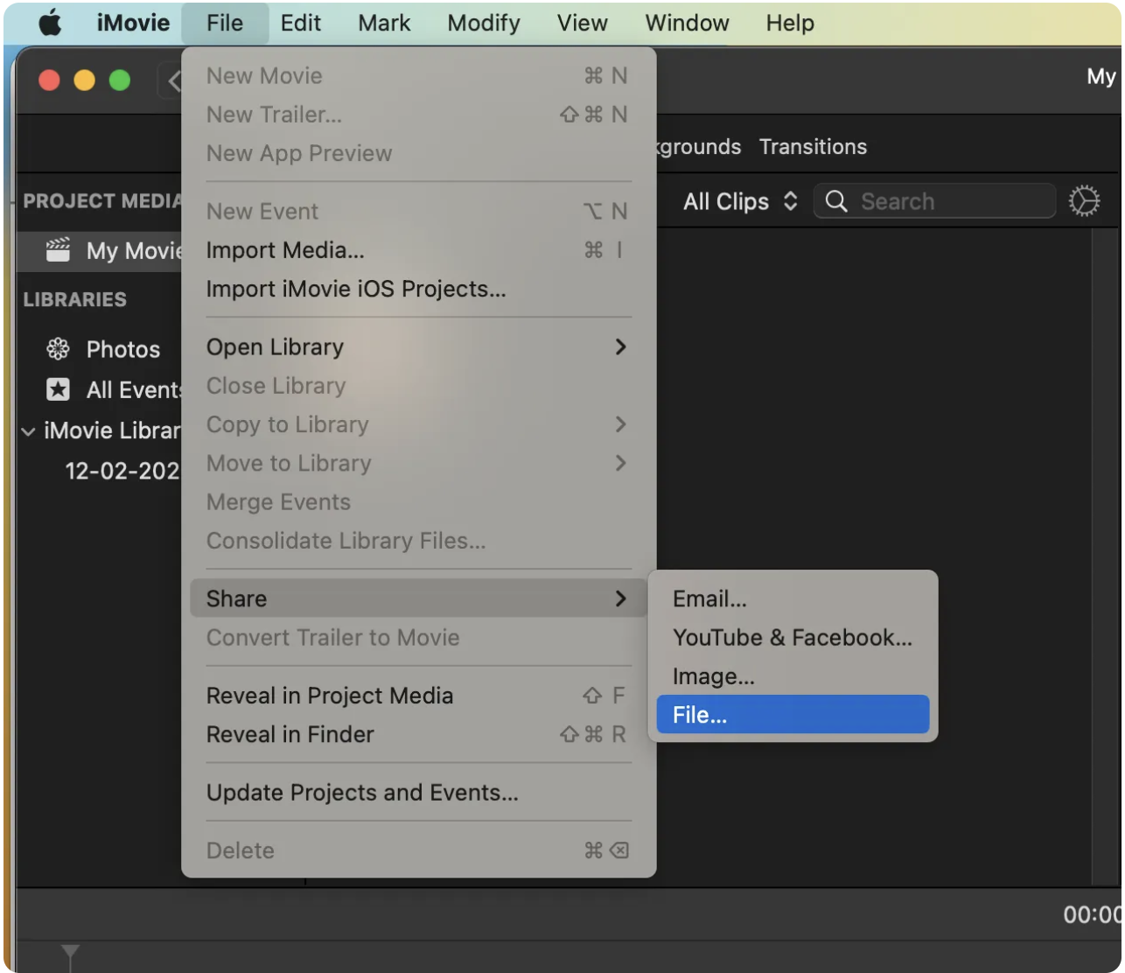Viewport: 1125px width, 973px height.
Task: Expand the Copy to Library submenu
Action: [x=621, y=424]
